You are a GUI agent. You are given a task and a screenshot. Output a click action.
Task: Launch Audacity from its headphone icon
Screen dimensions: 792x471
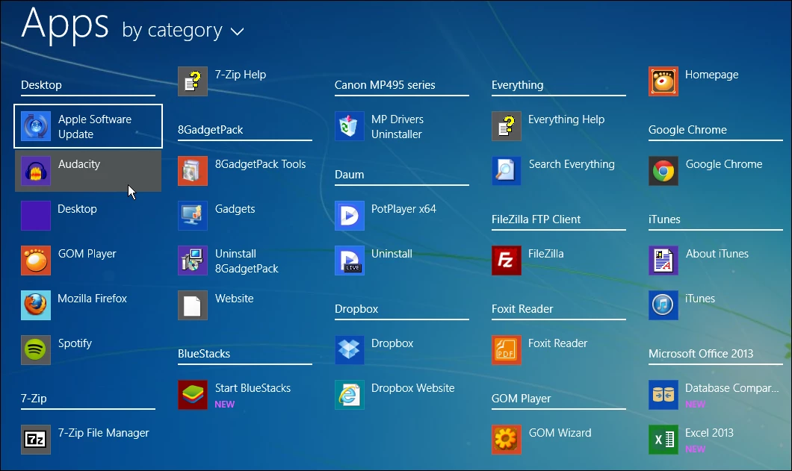36,171
